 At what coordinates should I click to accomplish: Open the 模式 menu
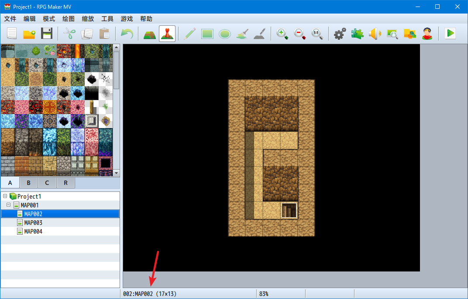pos(49,19)
